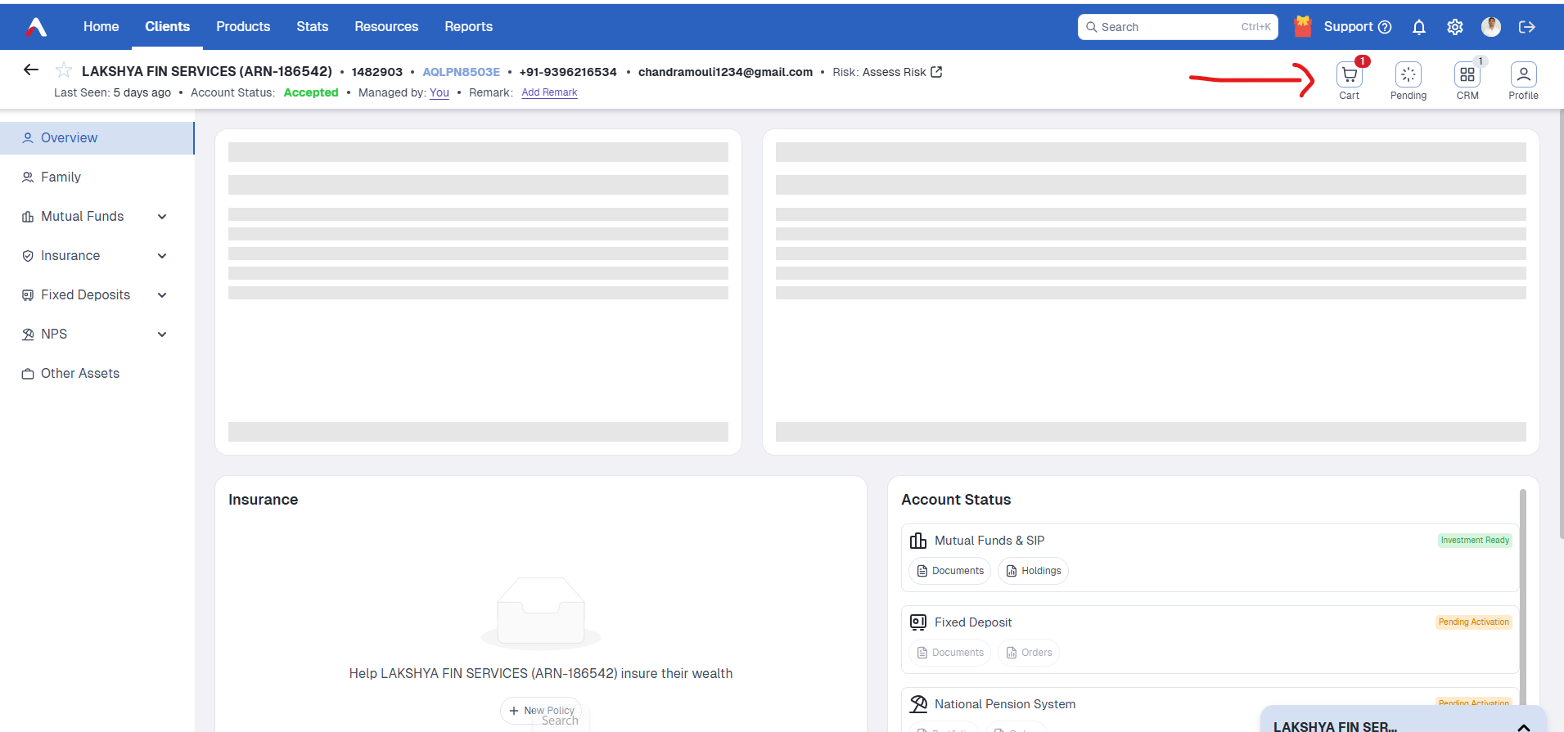The width and height of the screenshot is (1564, 732).
Task: Click the PAN AQLPN8503E link
Action: point(461,72)
